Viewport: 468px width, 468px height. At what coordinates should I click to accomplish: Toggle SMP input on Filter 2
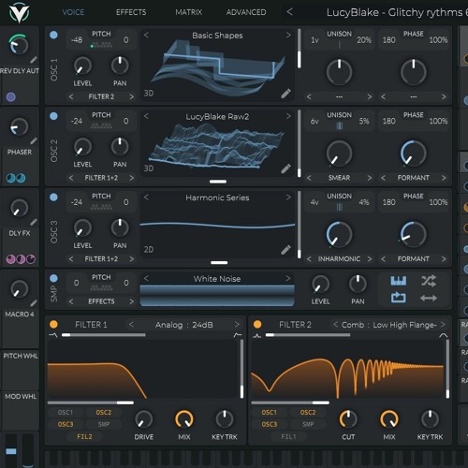(308, 424)
